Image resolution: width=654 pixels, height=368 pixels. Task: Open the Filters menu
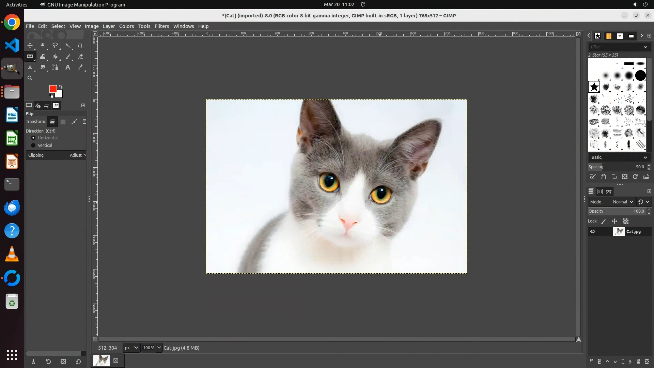click(x=161, y=26)
